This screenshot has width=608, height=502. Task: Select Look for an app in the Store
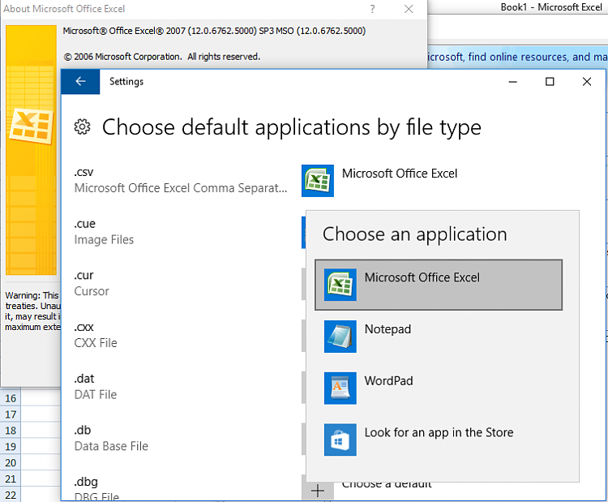click(x=439, y=440)
